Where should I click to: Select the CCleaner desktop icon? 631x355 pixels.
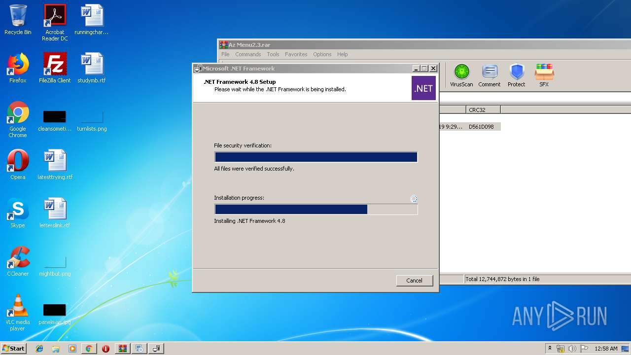18,261
